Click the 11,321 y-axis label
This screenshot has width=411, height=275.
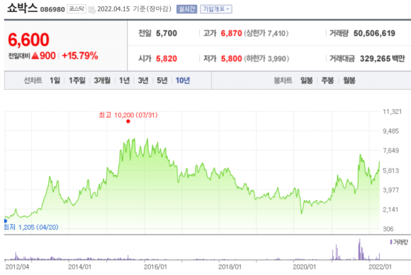coord(392,112)
